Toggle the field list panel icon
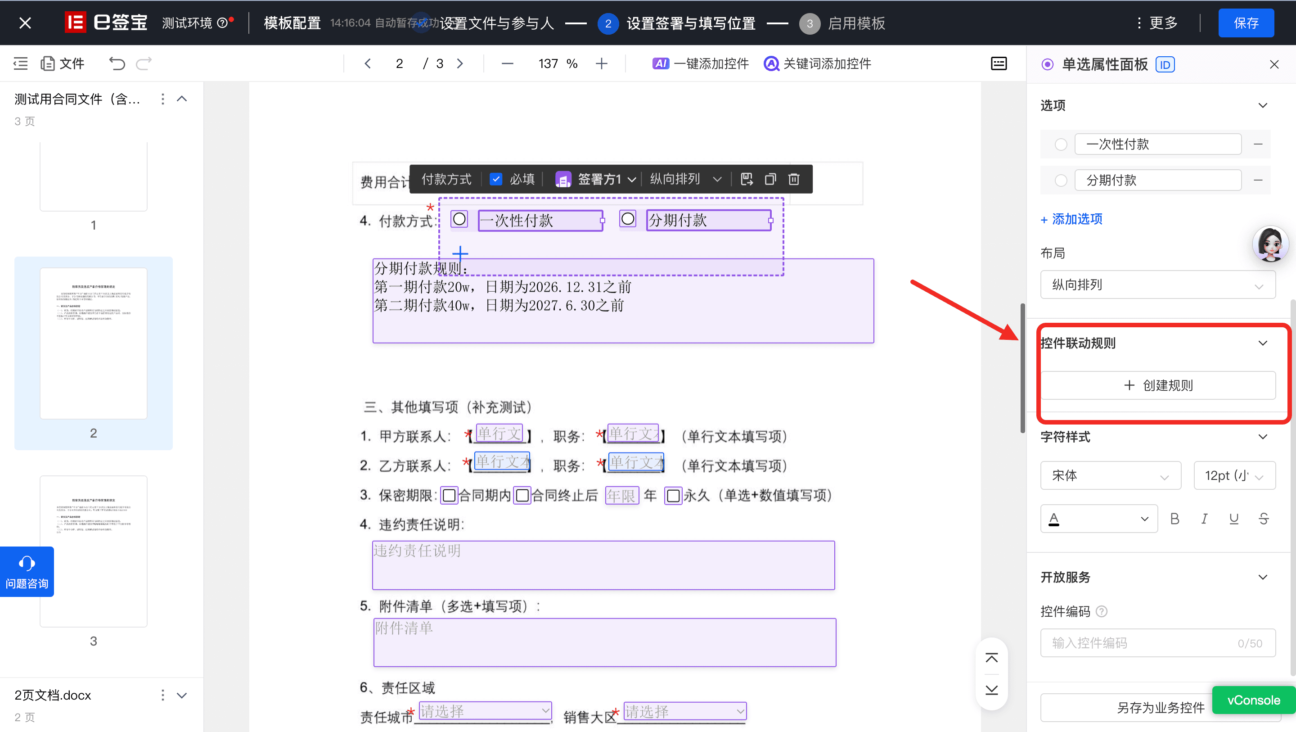1296x732 pixels. (x=999, y=63)
